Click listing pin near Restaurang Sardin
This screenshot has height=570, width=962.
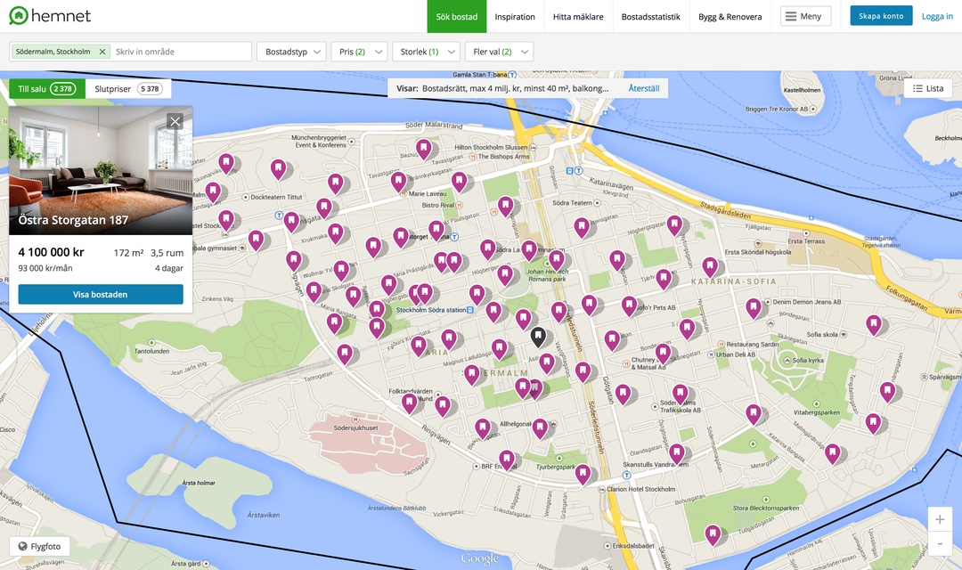pyautogui.click(x=687, y=329)
